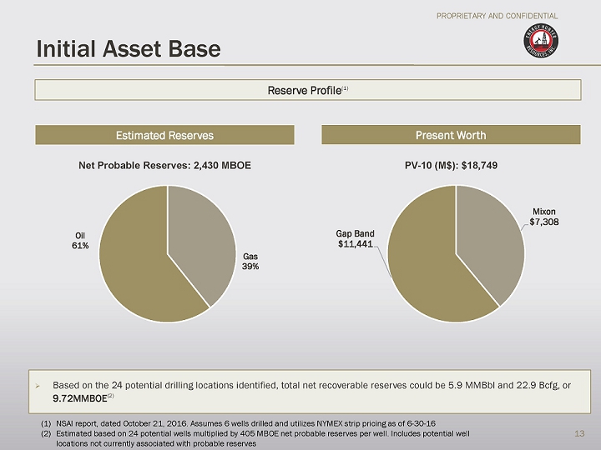The width and height of the screenshot is (601, 450).
Task: Click the 'PROPRIETARY AND CONFIDENTIAL' header text
Action: 499,16
